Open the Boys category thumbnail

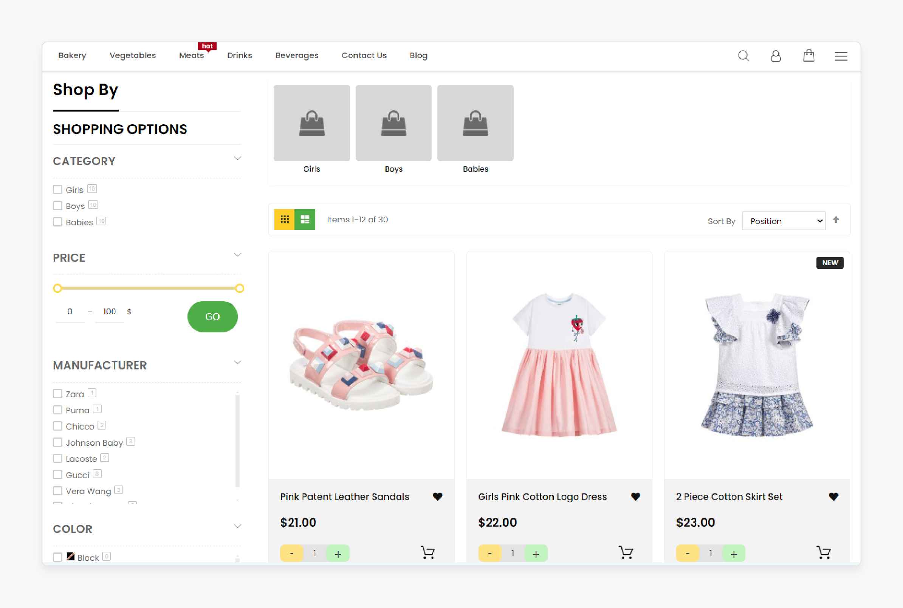point(393,123)
